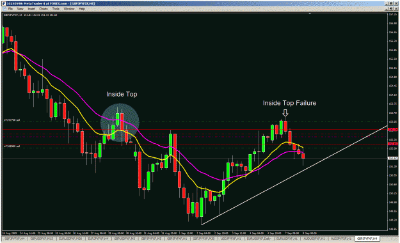Click the upper red price tag on axis
The image size is (400, 243).
392,130
